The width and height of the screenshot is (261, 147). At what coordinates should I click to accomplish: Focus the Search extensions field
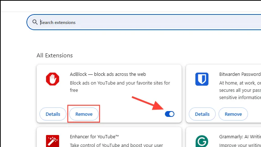tap(144, 22)
